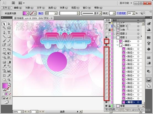Open the 基本 brush definition dropdown
The image size is (153, 114).
pos(101,13)
